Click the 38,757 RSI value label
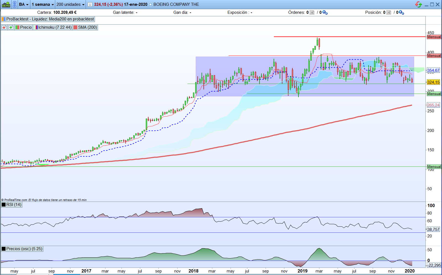442x275 pixels. coord(433,229)
